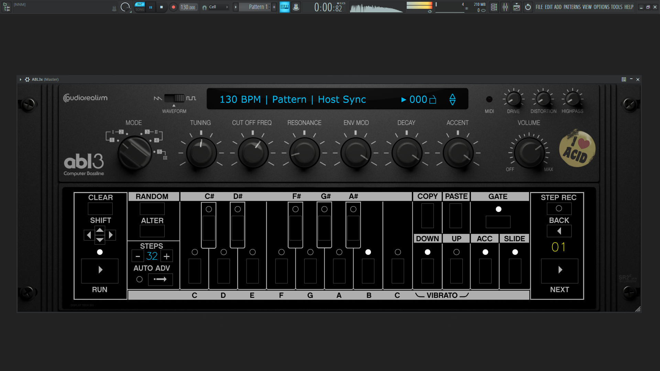Screen dimensions: 660x371
Task: Open the channel rack icon
Action: point(494,7)
